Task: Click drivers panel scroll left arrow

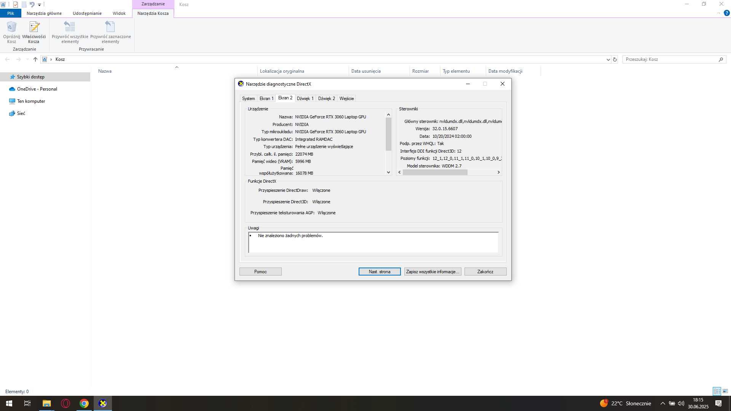Action: 399,172
